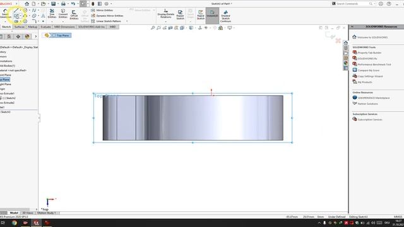
Task: Click Repair Sketch
Action: (180, 15)
